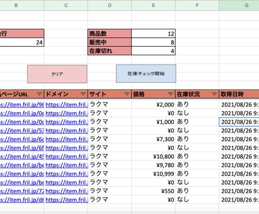Viewport: 259px width, 214px height.
Task: Select the price cell ¥10,999
Action: [x=153, y=173]
